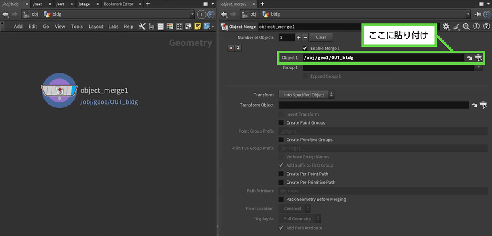Pin the parameter pane

pyautogui.click(x=477, y=14)
